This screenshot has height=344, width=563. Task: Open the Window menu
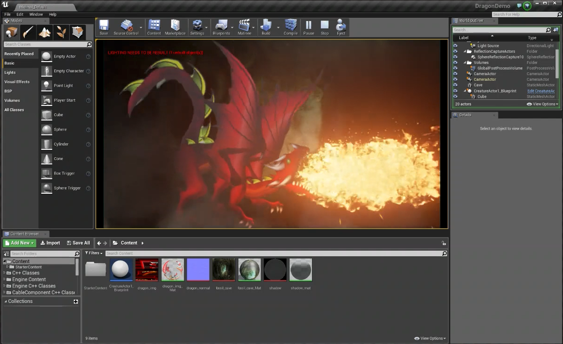[x=36, y=14]
